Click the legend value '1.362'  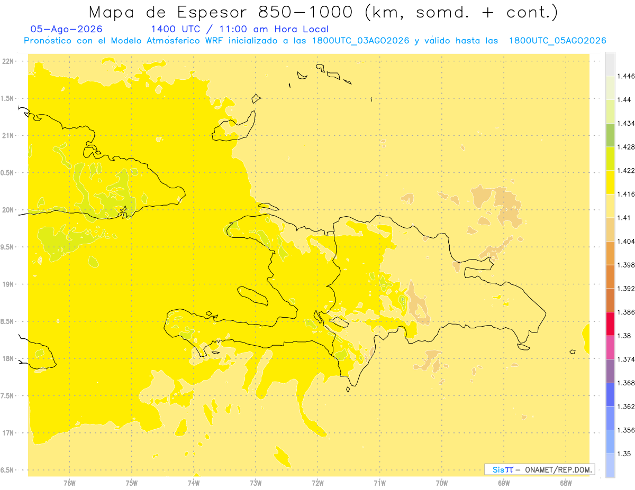point(626,406)
